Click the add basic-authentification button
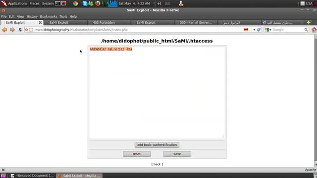Image resolution: width=317 pixels, height=178 pixels. (157, 145)
